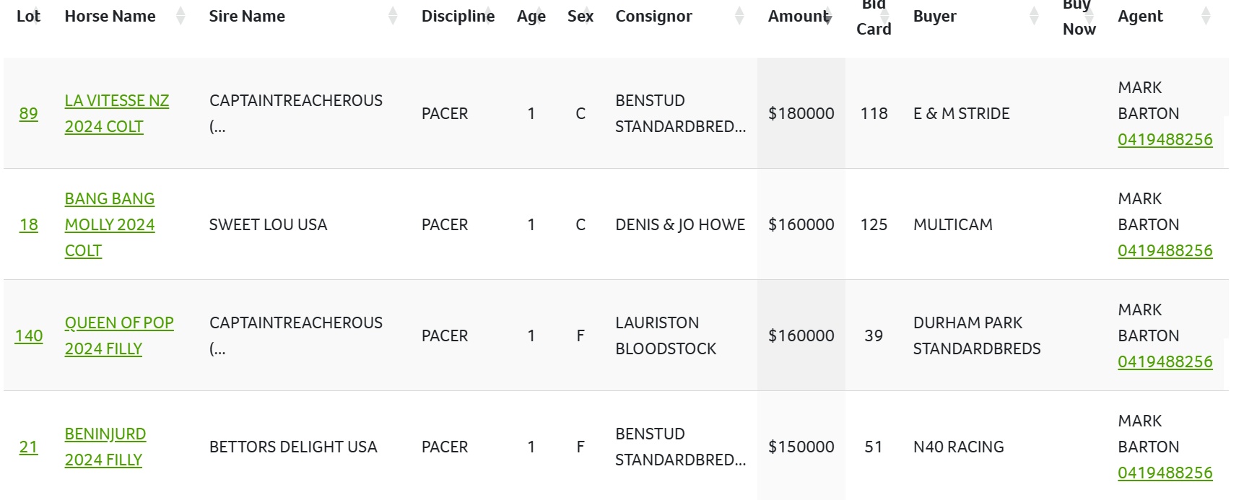Image resolution: width=1244 pixels, height=500 pixels.
Task: Sort table by Horse Name arrows
Action: click(x=180, y=16)
